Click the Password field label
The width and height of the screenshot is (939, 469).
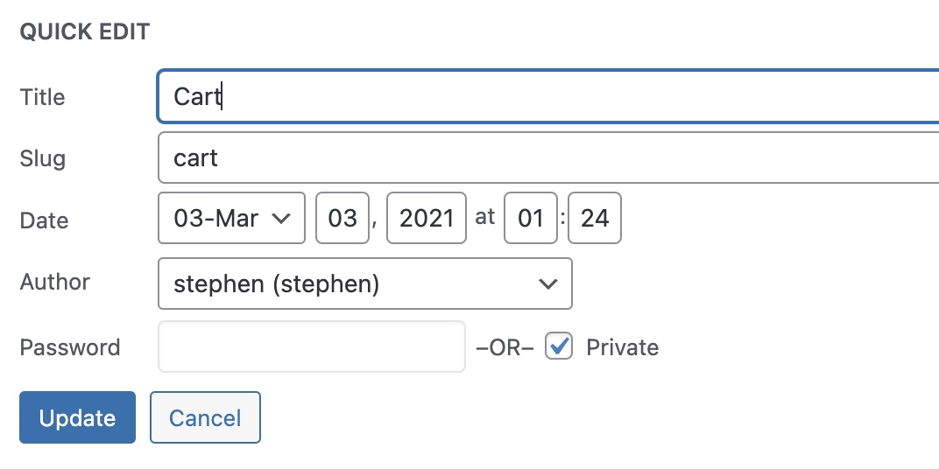[70, 347]
